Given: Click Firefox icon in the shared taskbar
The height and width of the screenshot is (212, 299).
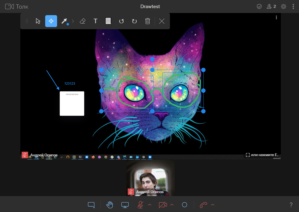Looking at the screenshot, I should pos(93,157).
